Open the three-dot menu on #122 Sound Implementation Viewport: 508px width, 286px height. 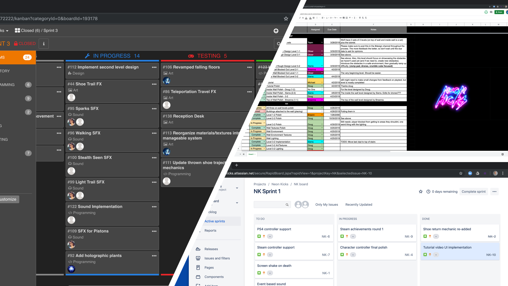(x=154, y=207)
